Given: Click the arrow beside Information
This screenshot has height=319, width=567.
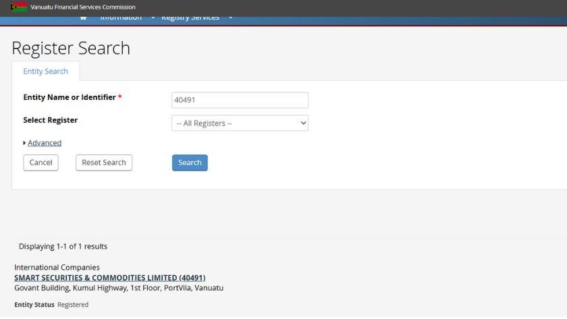Looking at the screenshot, I should (x=153, y=18).
